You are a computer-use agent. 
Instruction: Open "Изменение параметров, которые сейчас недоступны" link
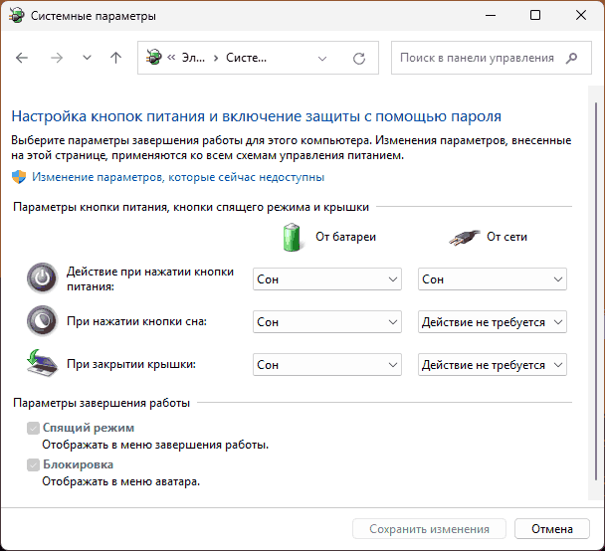click(x=178, y=177)
